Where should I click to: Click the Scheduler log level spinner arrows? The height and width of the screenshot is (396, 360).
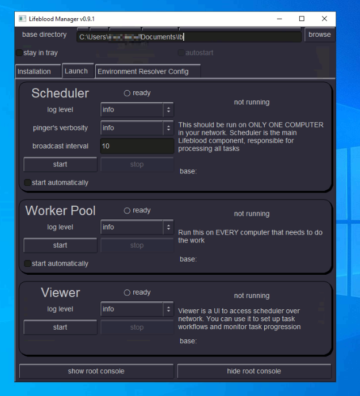[x=168, y=109]
